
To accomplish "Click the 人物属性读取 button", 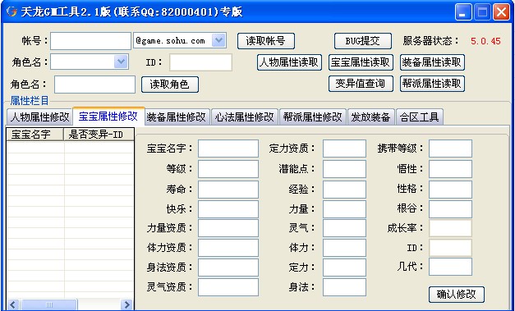I will coord(289,62).
